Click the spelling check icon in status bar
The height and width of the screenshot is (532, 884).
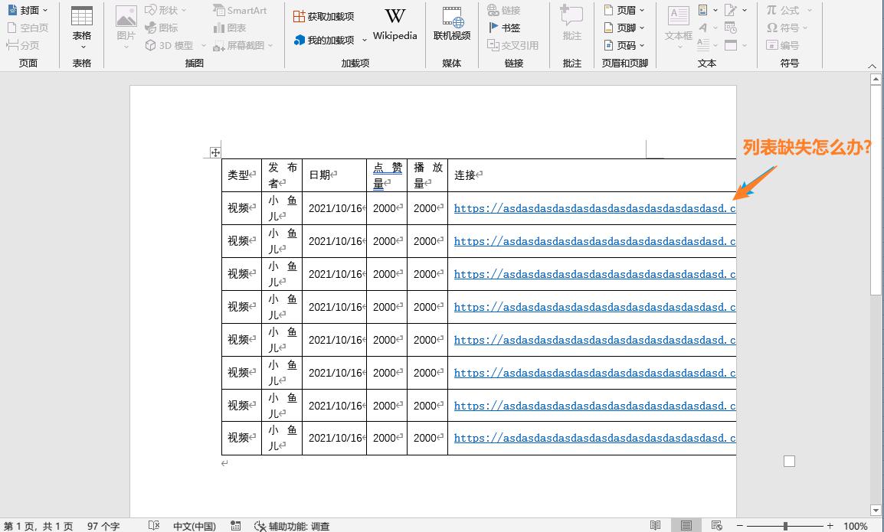click(154, 526)
